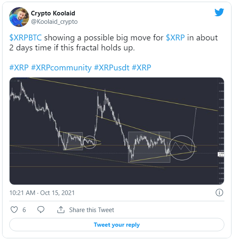The height and width of the screenshot is (240, 234).
Task: Click the Twitter bird logo
Action: [x=219, y=12]
